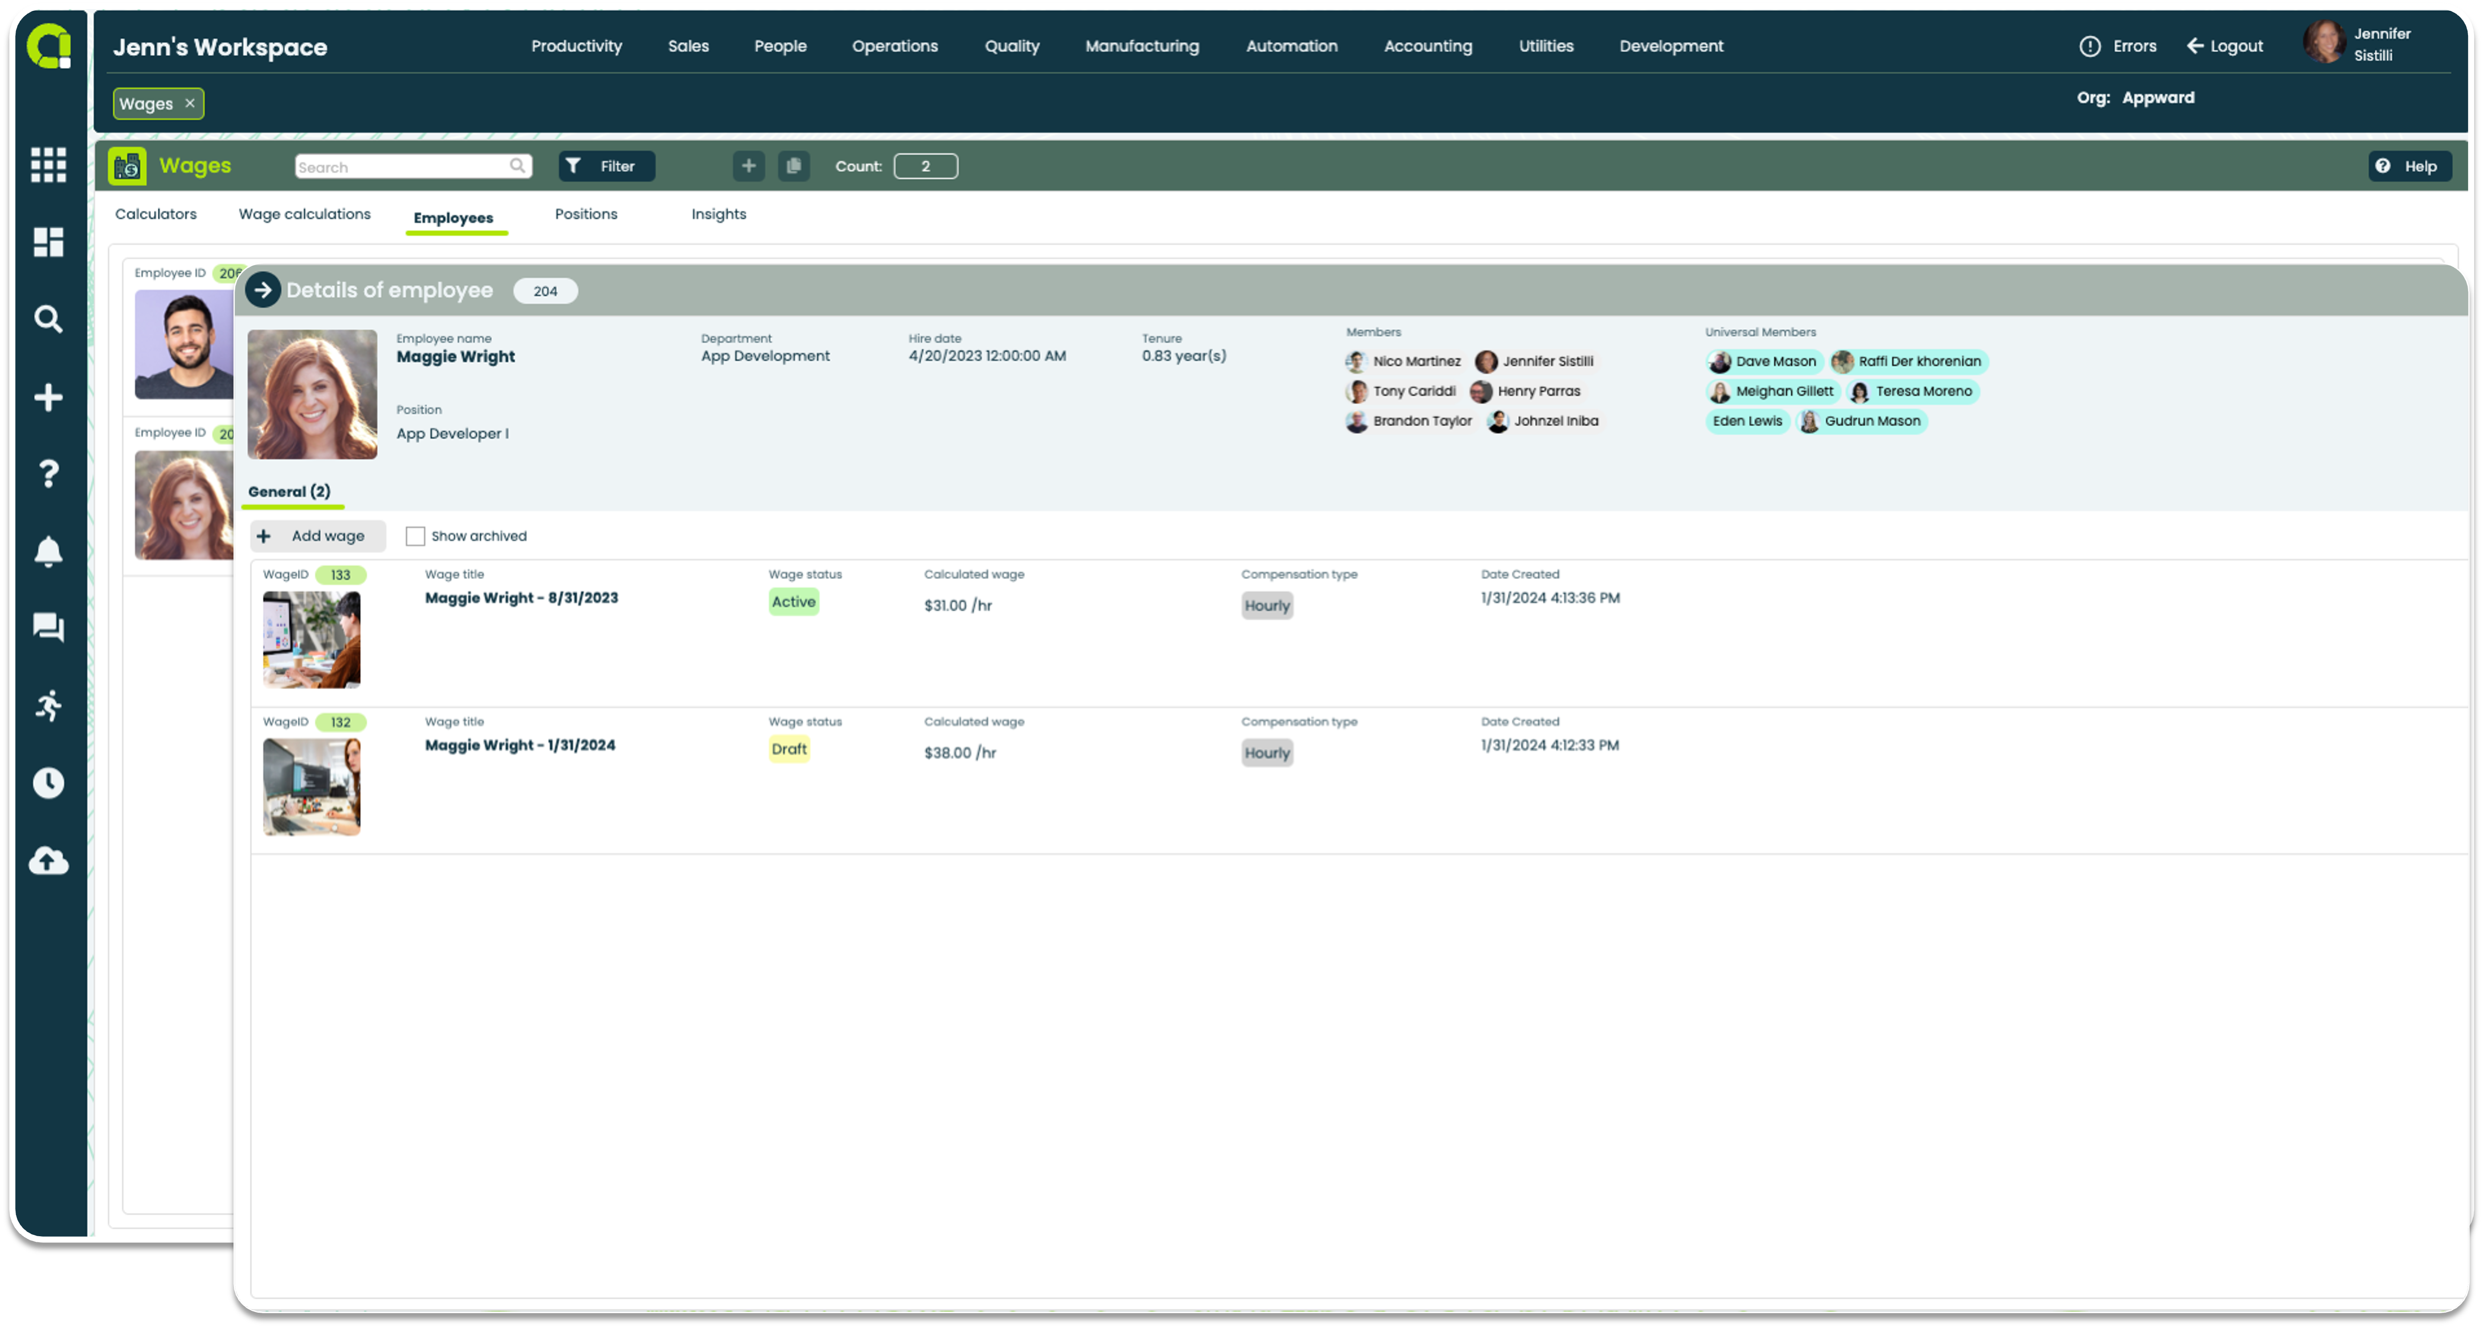Open the Accounting menu
The width and height of the screenshot is (2484, 1327).
[x=1428, y=45]
